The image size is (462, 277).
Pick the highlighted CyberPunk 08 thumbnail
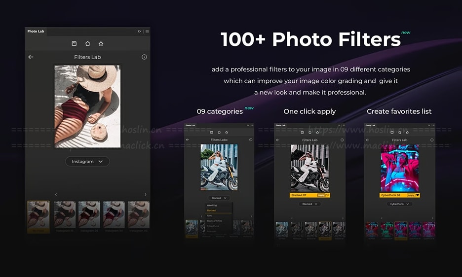click(401, 231)
